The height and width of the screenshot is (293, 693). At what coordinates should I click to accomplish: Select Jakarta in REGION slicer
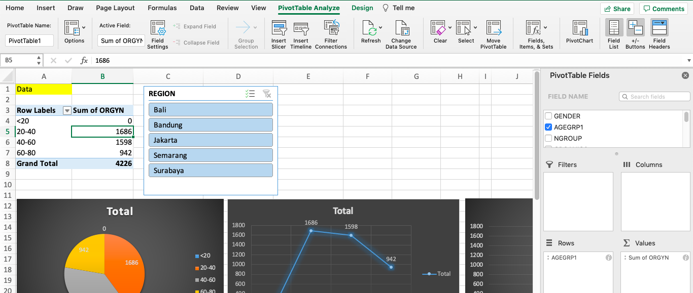click(211, 140)
